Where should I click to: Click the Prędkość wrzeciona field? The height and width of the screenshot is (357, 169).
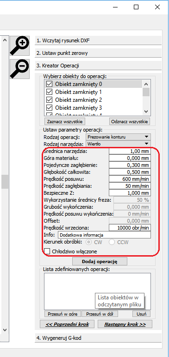(x=130, y=227)
